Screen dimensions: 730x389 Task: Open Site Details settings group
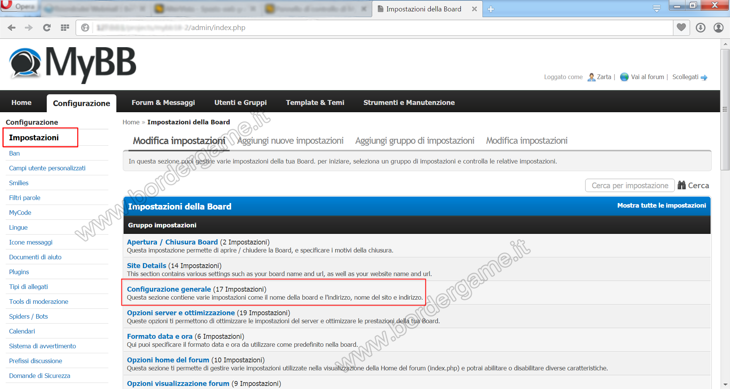(146, 265)
